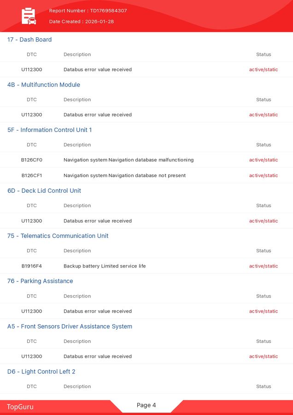
Task: Click the Date Created 2026-01-28 text
Action: pos(82,22)
